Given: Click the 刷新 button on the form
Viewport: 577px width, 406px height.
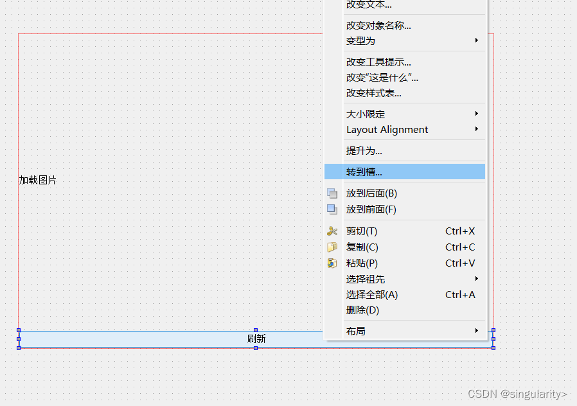Looking at the screenshot, I should coord(255,339).
